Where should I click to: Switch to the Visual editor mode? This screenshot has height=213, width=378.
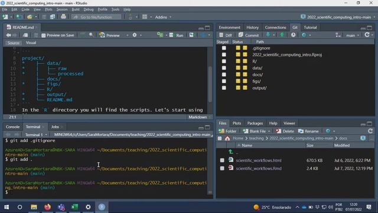point(31,43)
